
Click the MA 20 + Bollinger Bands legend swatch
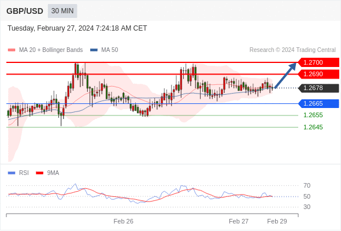pos(12,50)
